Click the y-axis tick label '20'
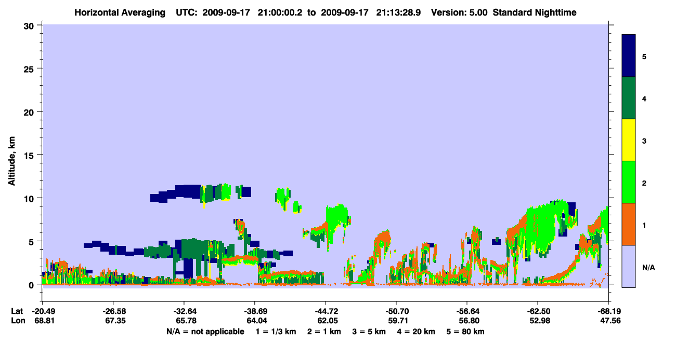The width and height of the screenshot is (676, 346). click(x=30, y=112)
